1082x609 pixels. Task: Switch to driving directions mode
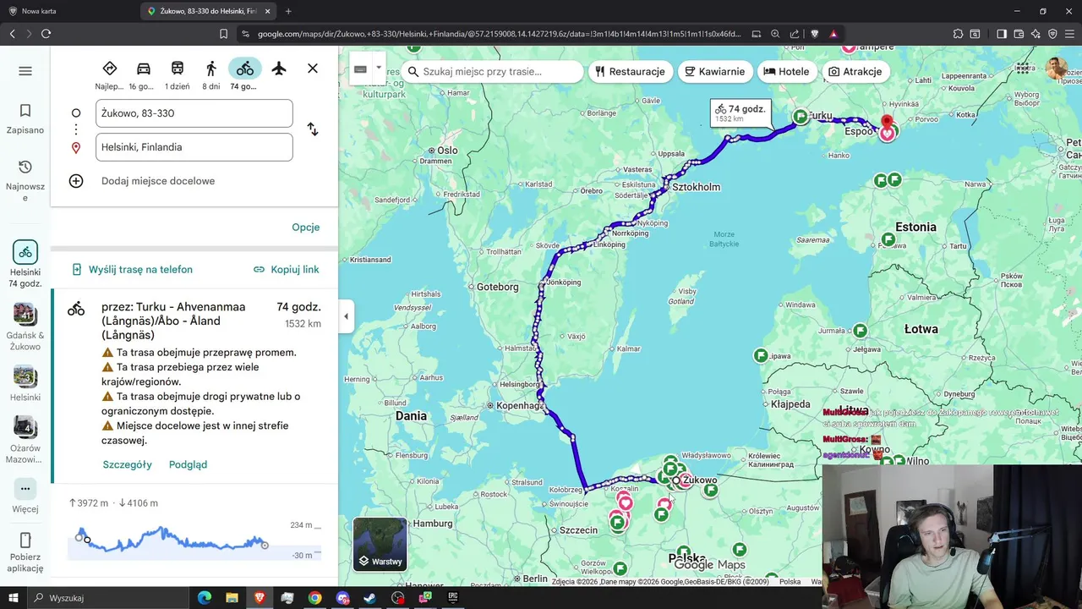tap(144, 74)
